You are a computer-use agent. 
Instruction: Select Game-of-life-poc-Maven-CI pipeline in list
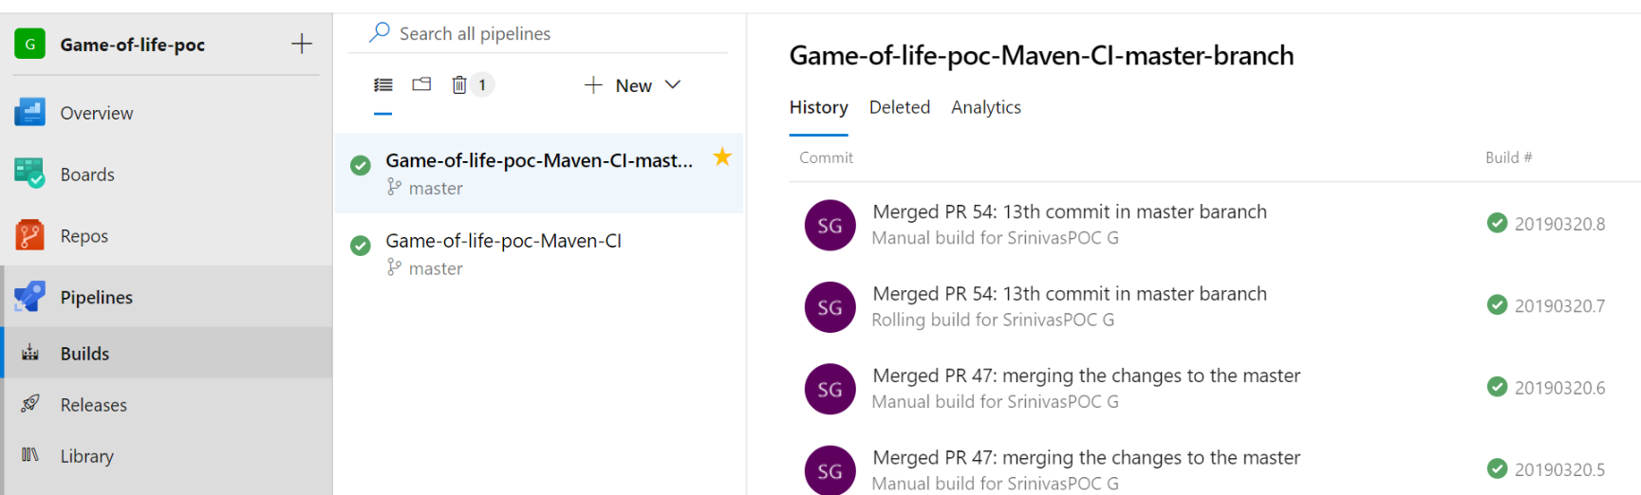538,254
